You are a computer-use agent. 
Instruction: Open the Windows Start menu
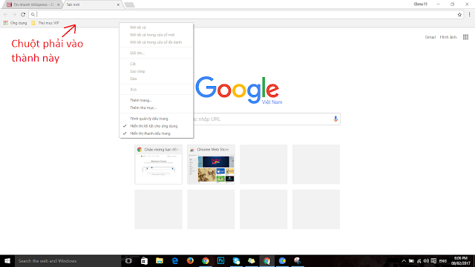7,261
